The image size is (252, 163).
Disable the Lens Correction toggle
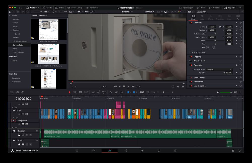click(x=191, y=86)
